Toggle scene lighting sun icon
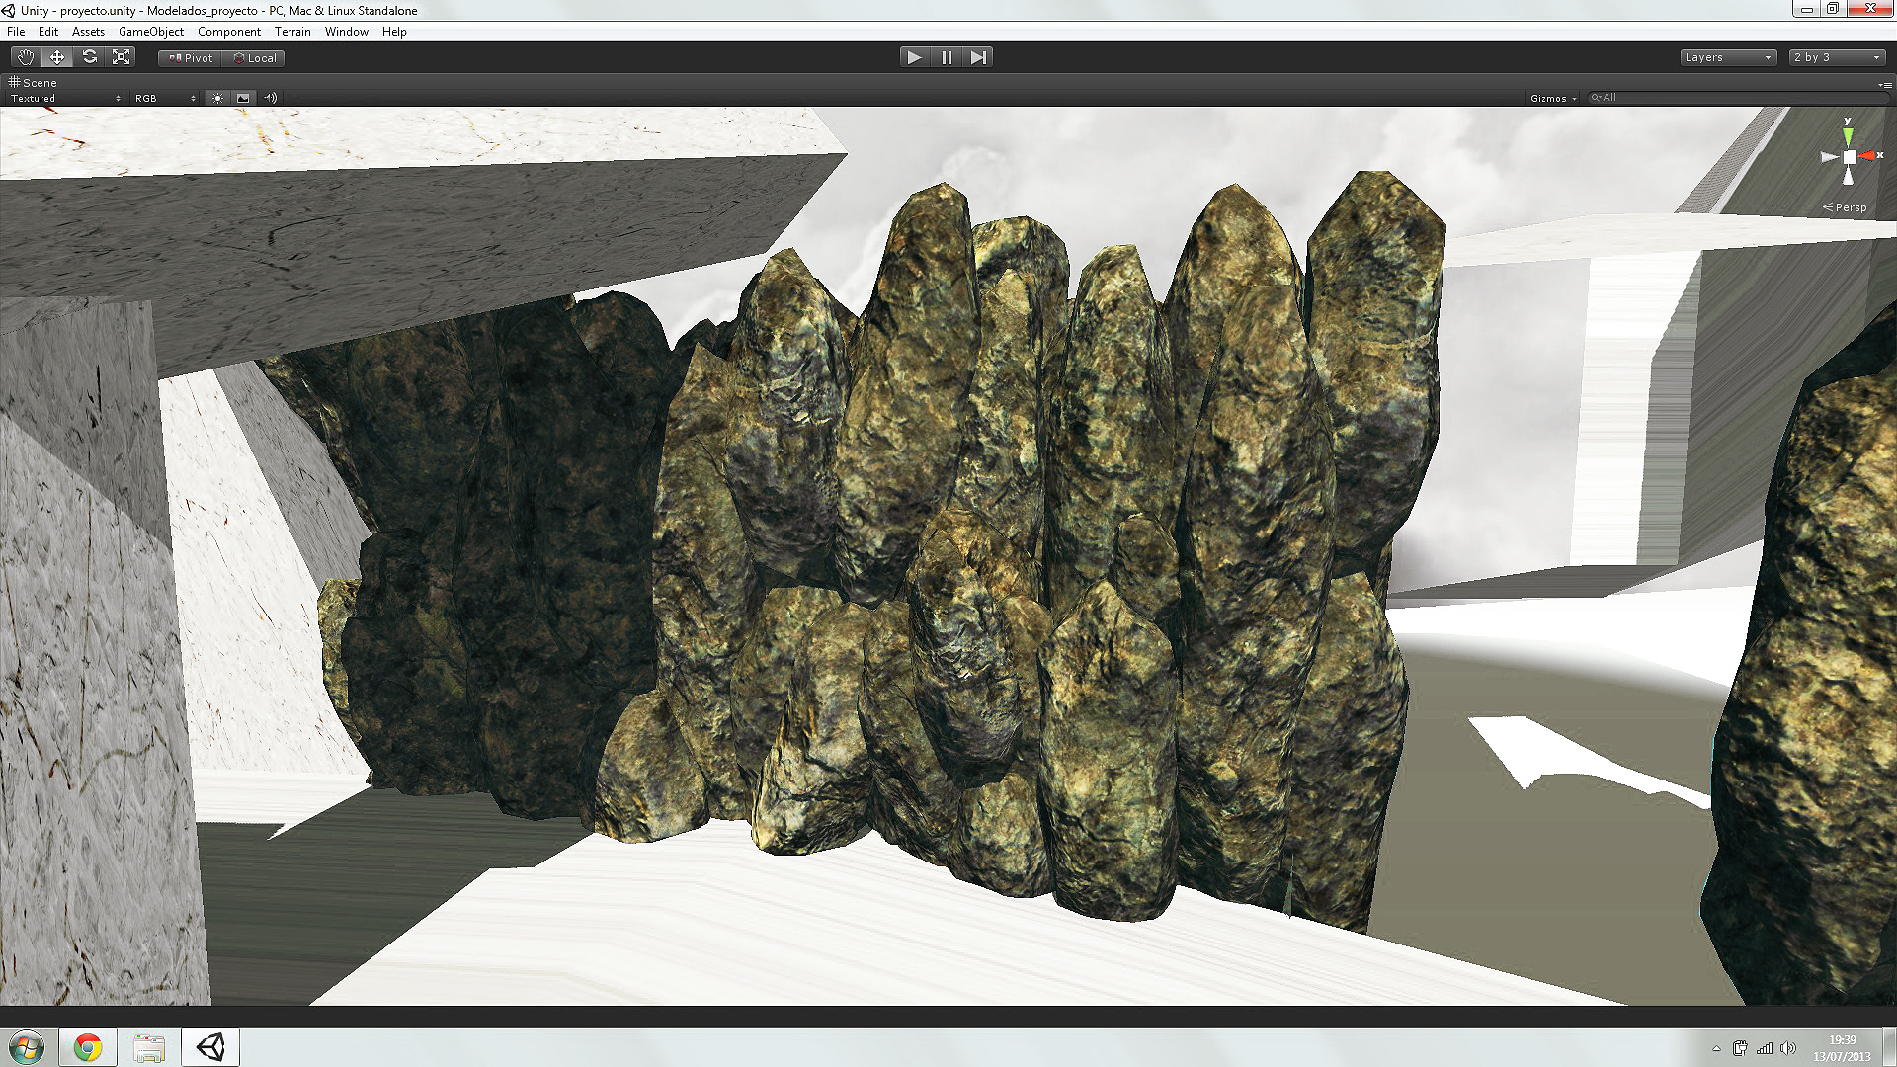This screenshot has height=1067, width=1897. point(217,98)
